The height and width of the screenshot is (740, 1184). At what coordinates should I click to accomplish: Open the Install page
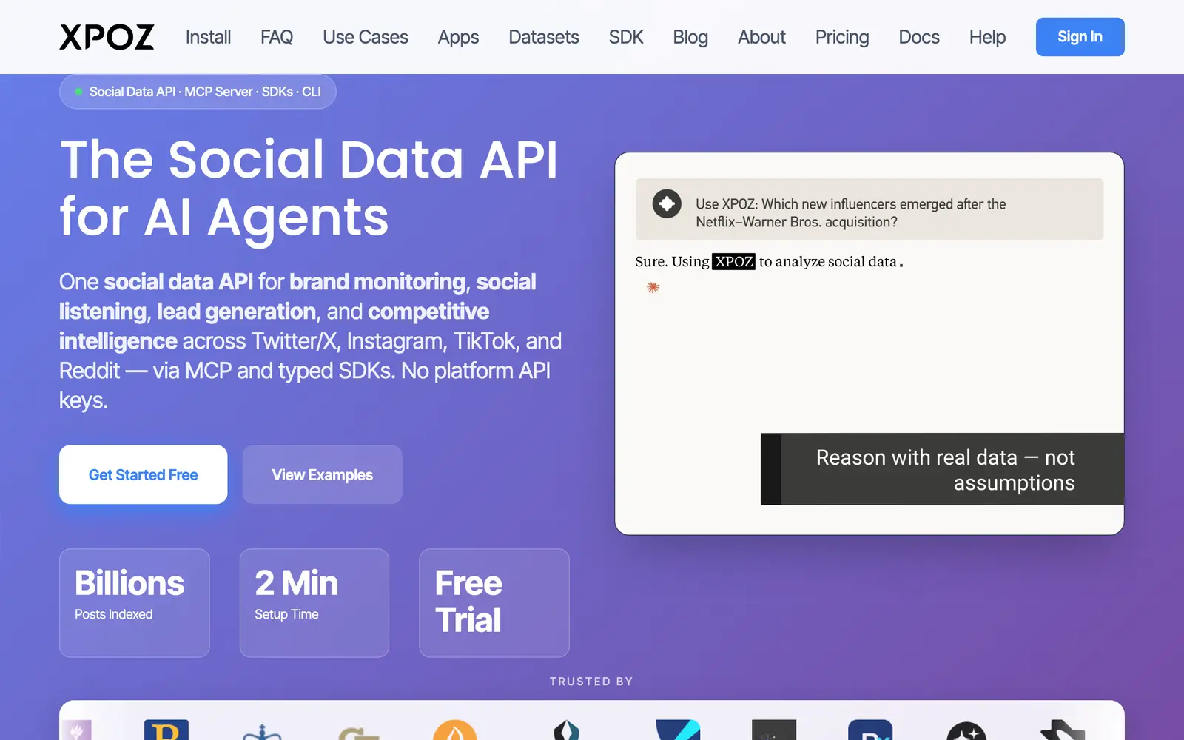(208, 37)
